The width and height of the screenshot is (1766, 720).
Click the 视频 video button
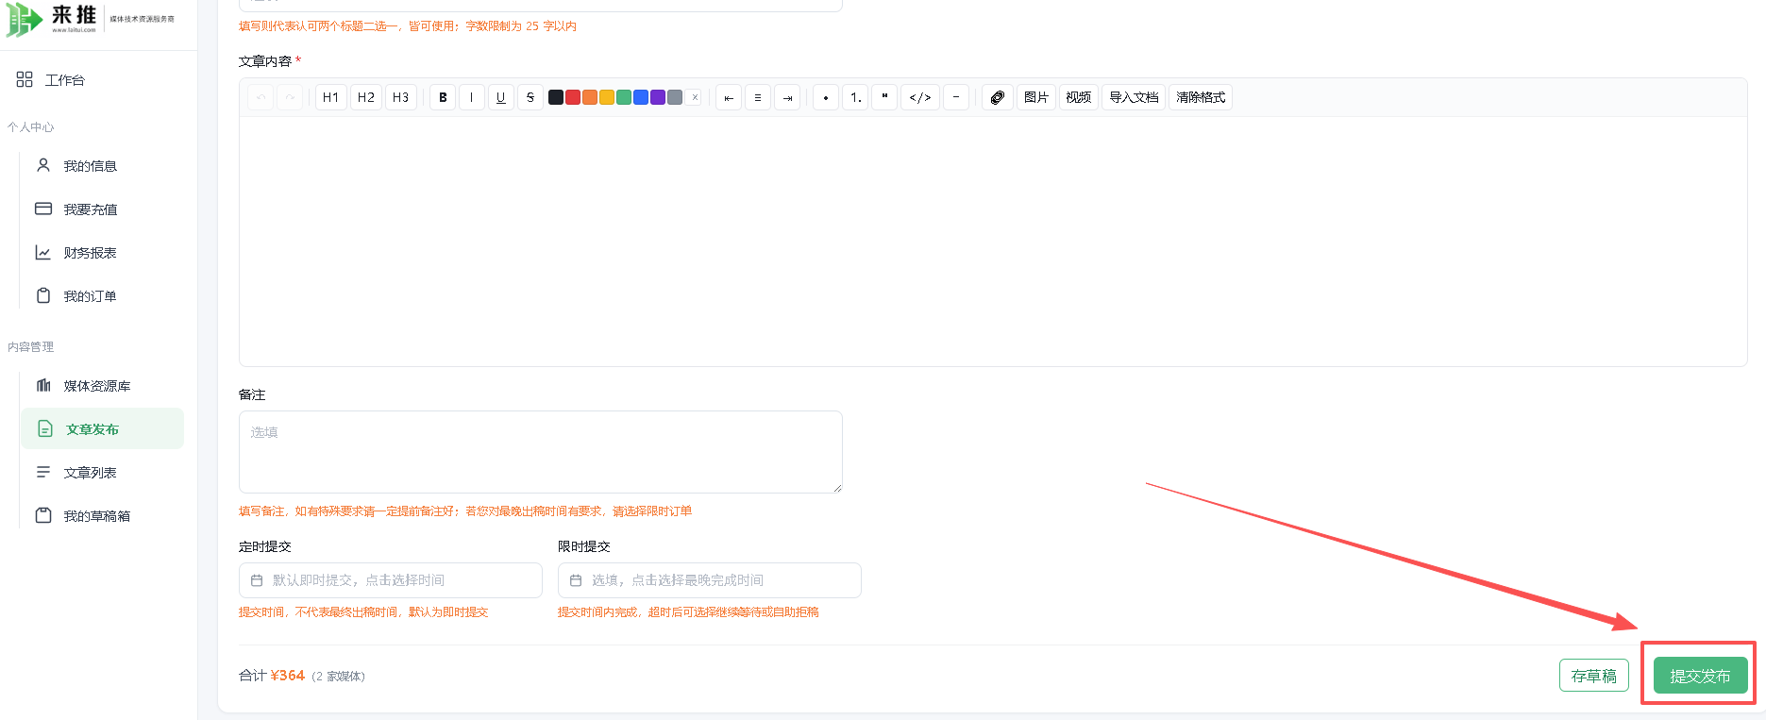(x=1079, y=97)
